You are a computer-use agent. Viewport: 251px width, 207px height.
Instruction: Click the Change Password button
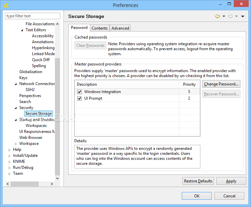[x=221, y=84]
